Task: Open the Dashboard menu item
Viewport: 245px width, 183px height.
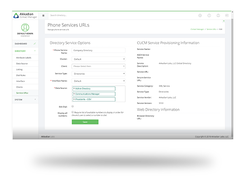Action: 25,44
